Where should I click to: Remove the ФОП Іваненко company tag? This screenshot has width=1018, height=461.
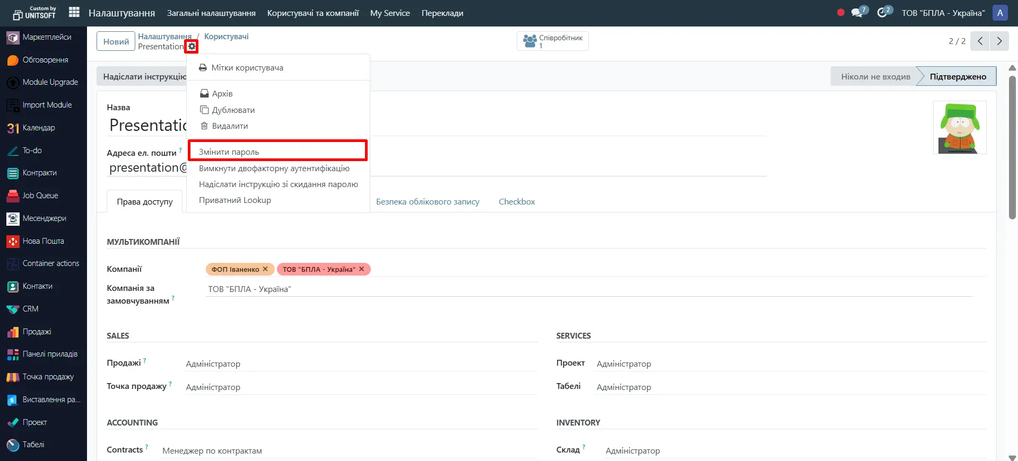click(265, 269)
